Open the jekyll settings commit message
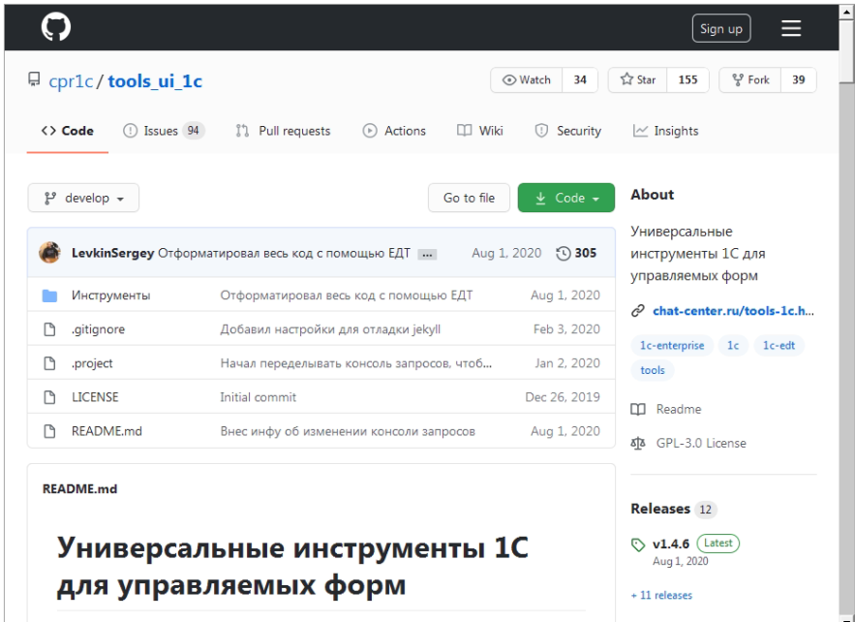Image resolution: width=855 pixels, height=622 pixels. (330, 329)
